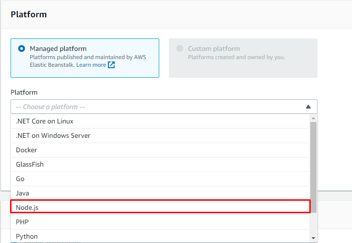Pick GlassFish from the platform list
The width and height of the screenshot is (352, 243).
[x=160, y=165]
